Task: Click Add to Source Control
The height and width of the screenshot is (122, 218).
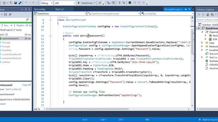Action: coord(210,120)
